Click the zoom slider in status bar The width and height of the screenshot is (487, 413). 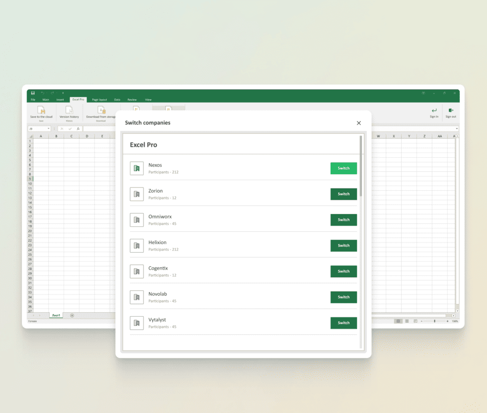(434, 321)
